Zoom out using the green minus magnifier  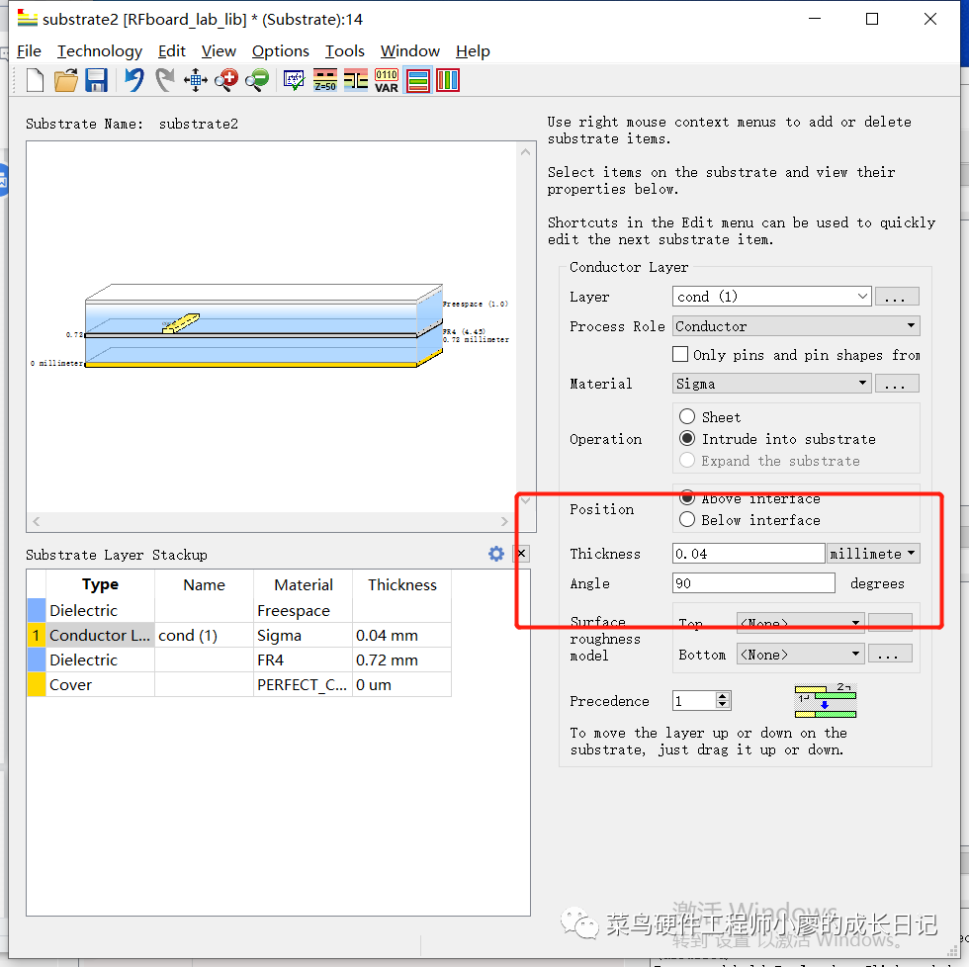pyautogui.click(x=257, y=80)
